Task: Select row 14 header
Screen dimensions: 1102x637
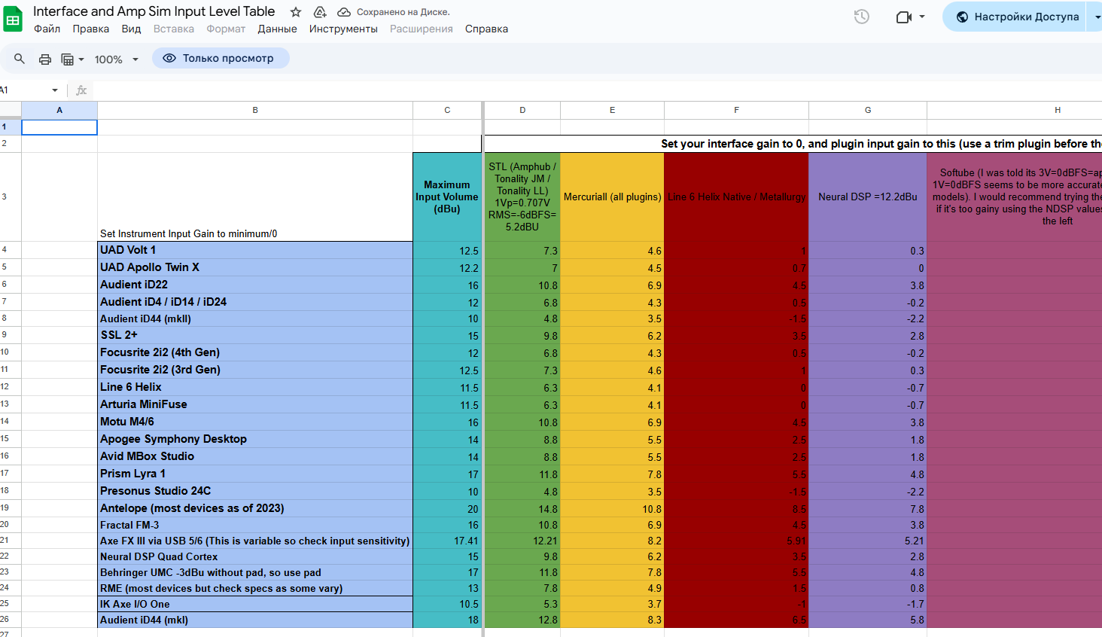Action: [11, 422]
